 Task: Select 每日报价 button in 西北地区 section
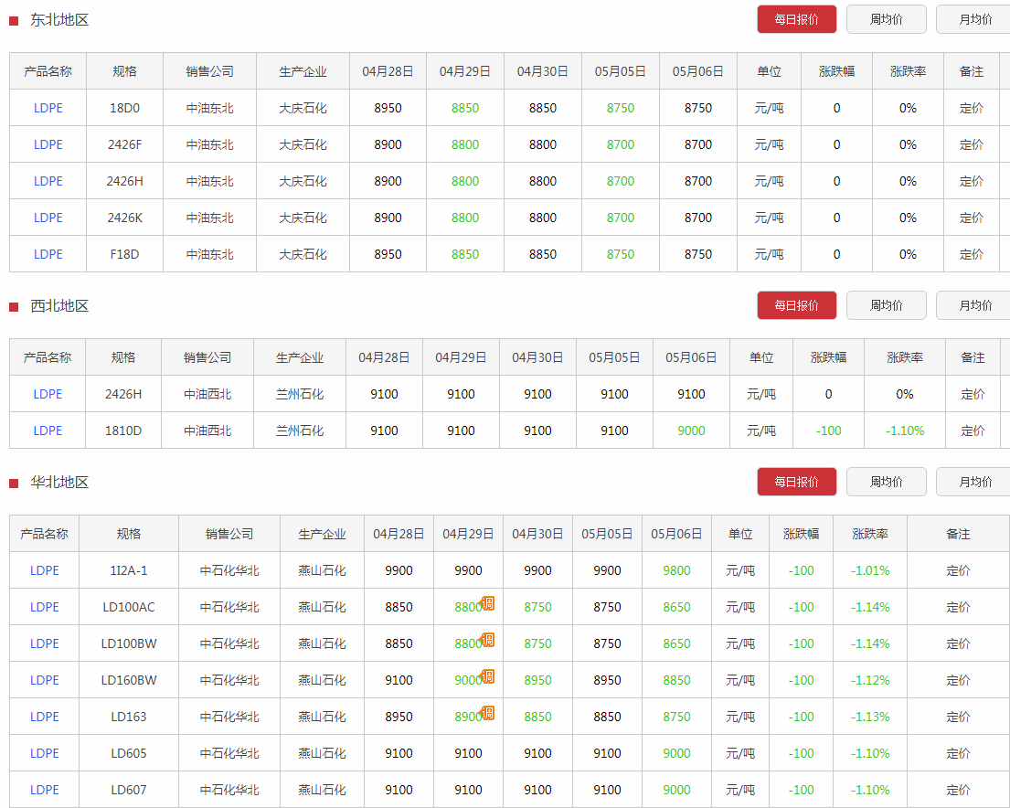point(796,305)
